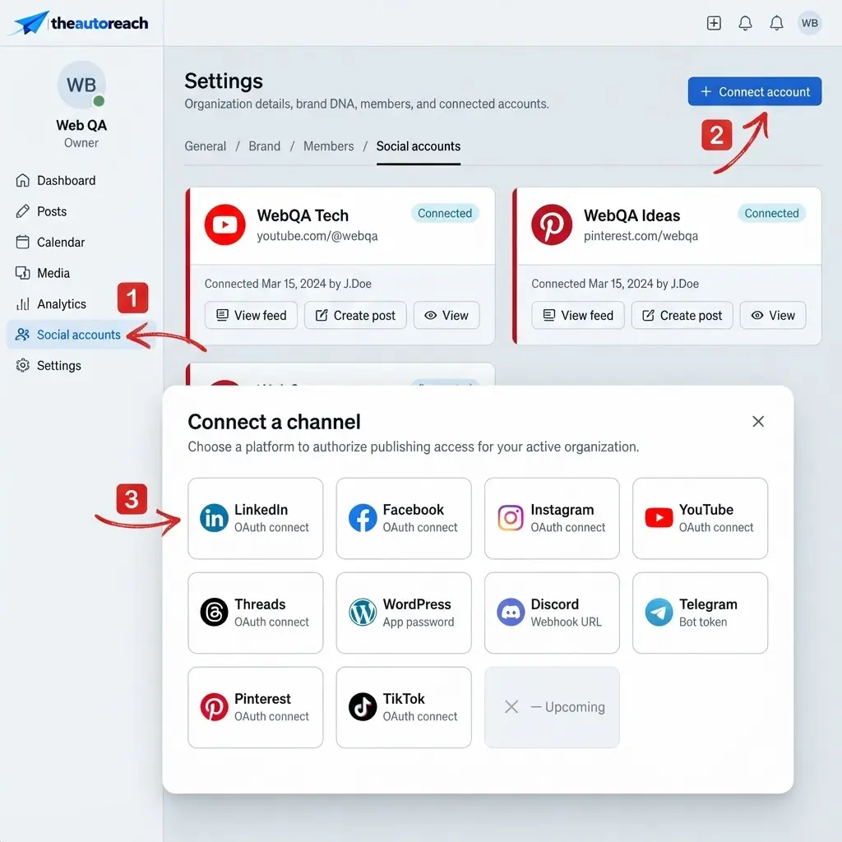Click WebQA Tech account title
This screenshot has height=842, width=842.
[x=303, y=215]
